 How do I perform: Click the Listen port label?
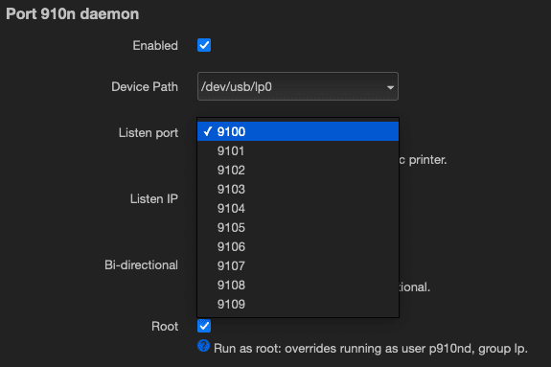[x=149, y=133]
